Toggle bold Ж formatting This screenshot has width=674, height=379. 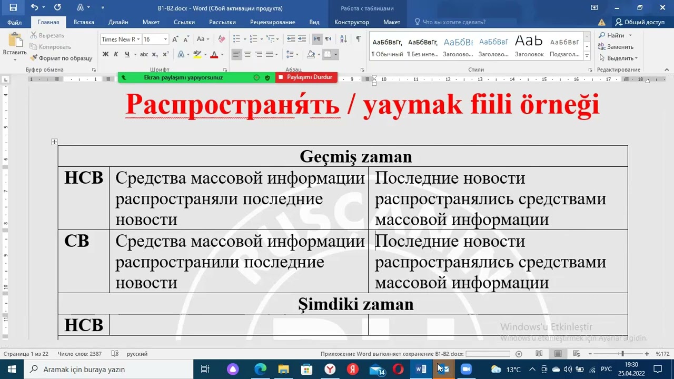click(105, 54)
